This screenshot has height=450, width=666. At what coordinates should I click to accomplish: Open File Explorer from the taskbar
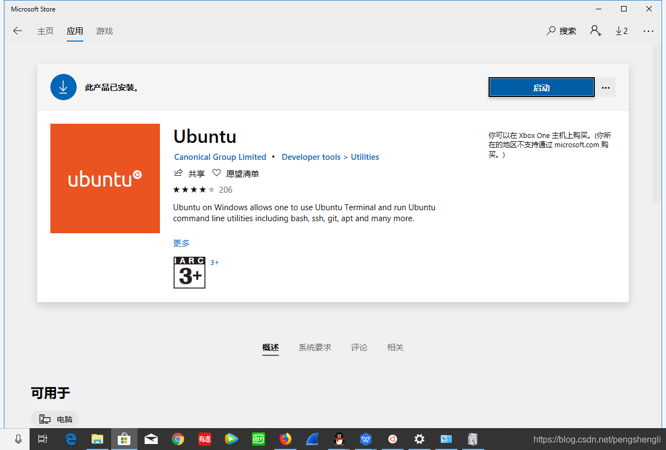tap(97, 439)
